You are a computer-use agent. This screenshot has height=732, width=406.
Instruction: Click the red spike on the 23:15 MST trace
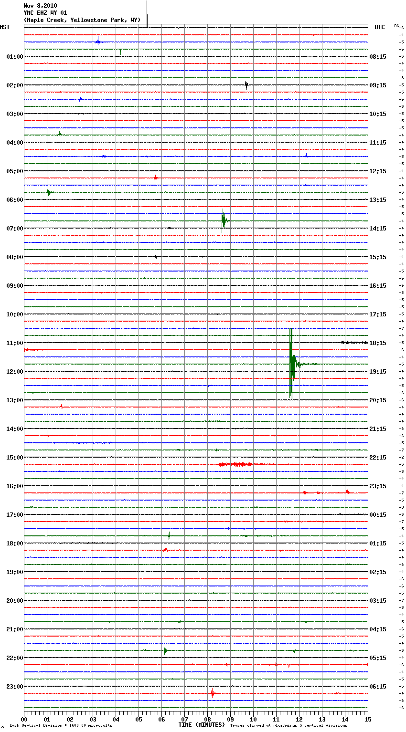213,693
